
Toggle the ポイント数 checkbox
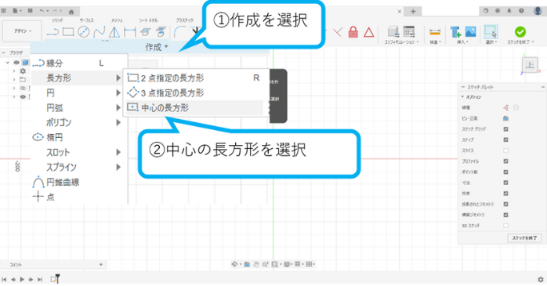[x=505, y=172]
